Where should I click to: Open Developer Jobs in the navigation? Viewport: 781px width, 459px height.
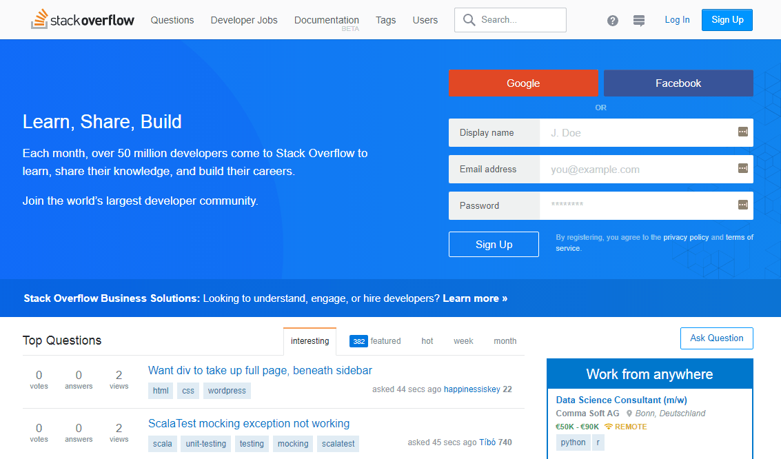tap(244, 20)
